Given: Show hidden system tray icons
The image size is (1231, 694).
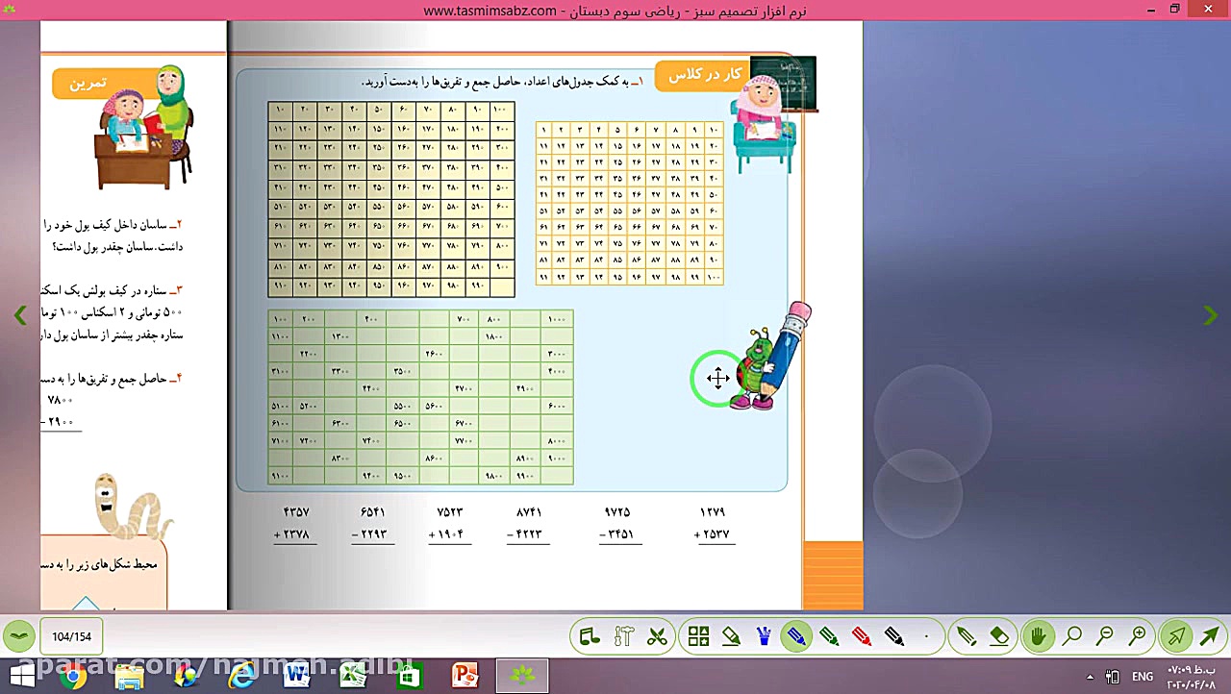Looking at the screenshot, I should point(1090,677).
